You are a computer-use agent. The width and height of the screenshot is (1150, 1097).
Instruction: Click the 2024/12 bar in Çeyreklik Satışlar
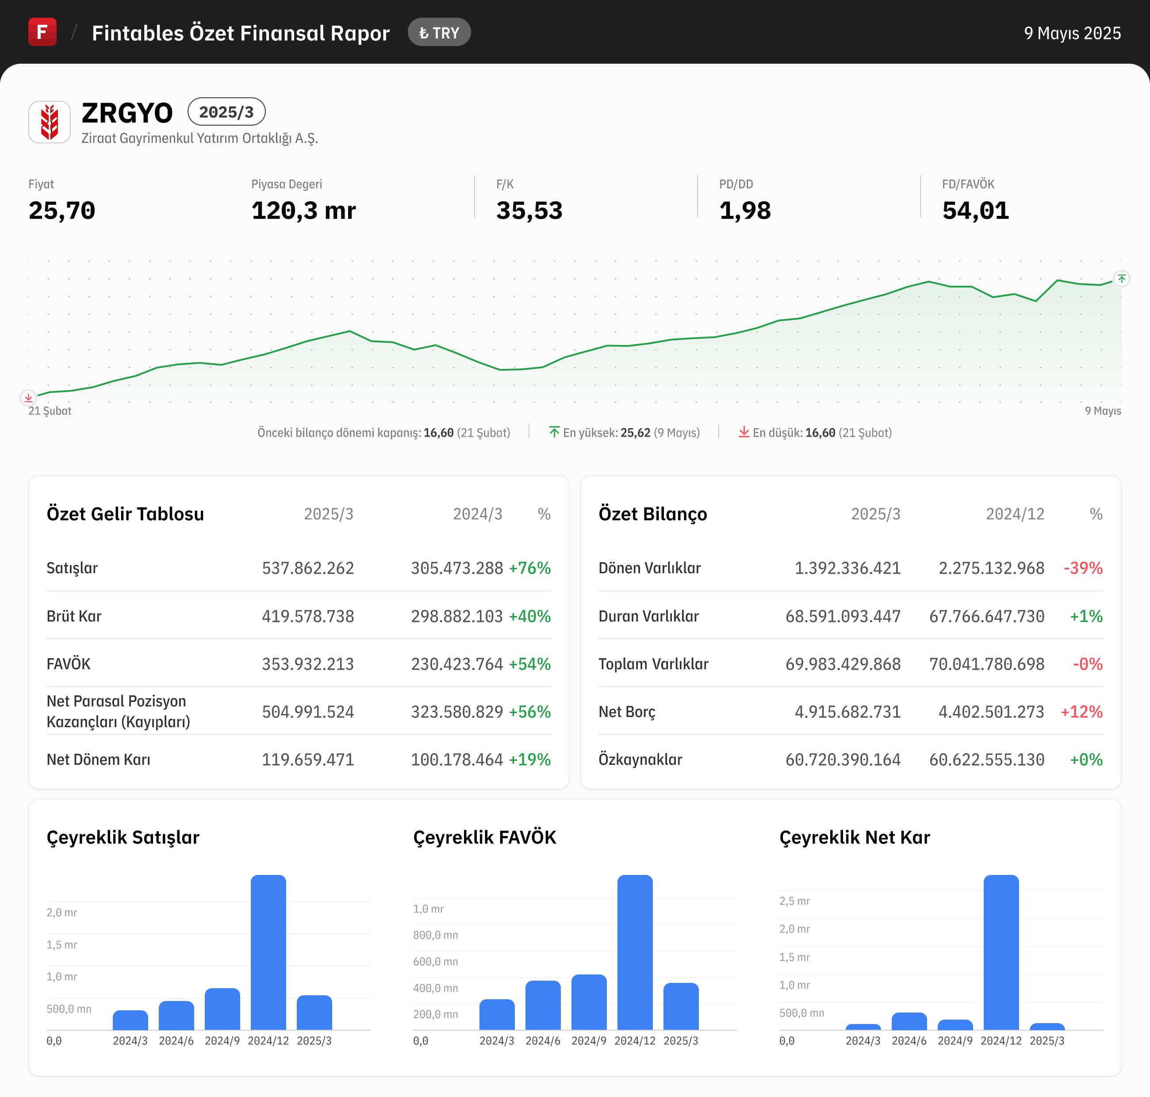pos(268,952)
